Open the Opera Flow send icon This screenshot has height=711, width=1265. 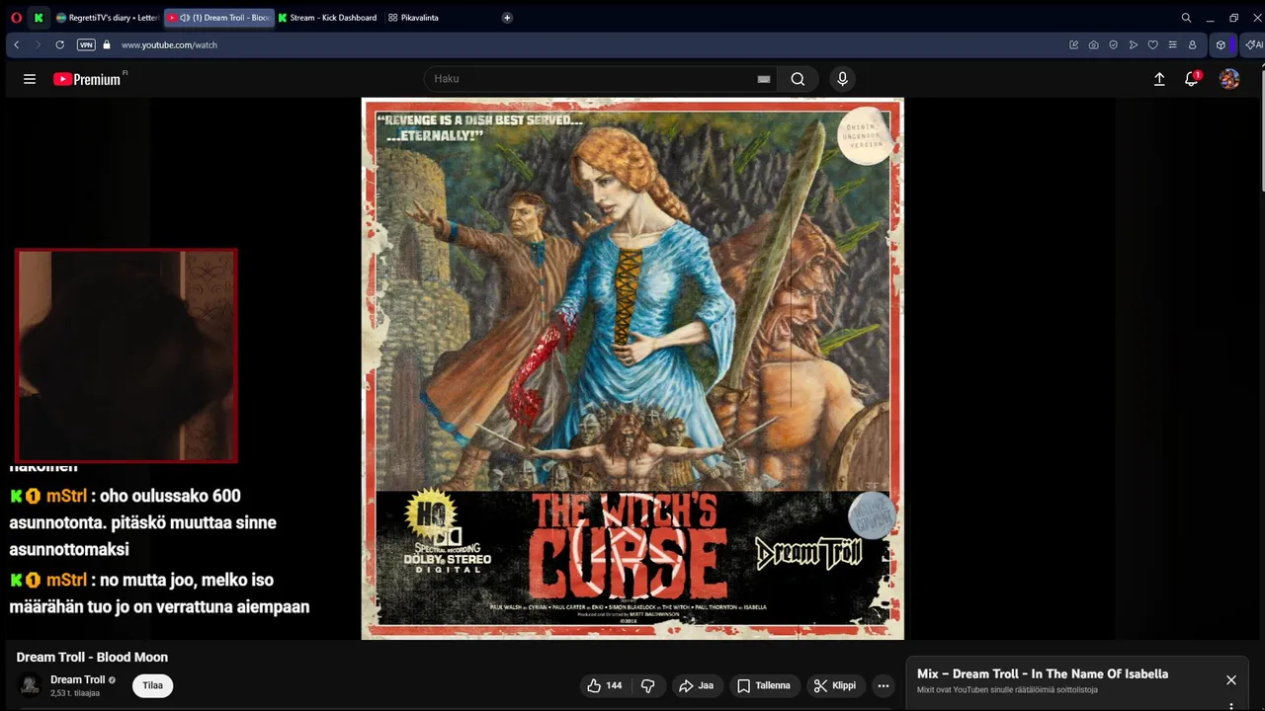(1133, 44)
